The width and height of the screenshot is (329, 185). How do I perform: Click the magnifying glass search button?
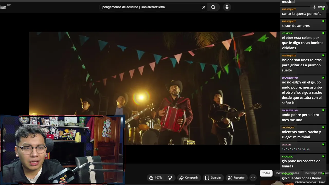coord(213,7)
